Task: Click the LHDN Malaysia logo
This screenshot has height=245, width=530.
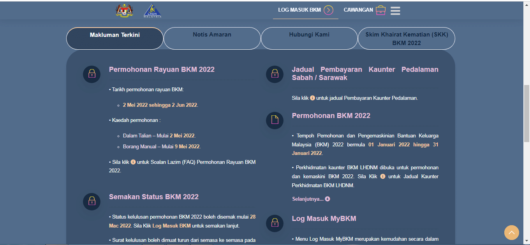Action: pos(152,10)
